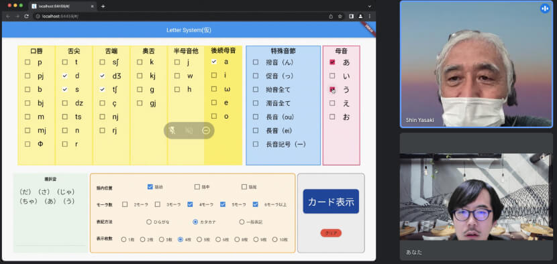
Task: Check the pj consonant box
Action: pyautogui.click(x=28, y=76)
